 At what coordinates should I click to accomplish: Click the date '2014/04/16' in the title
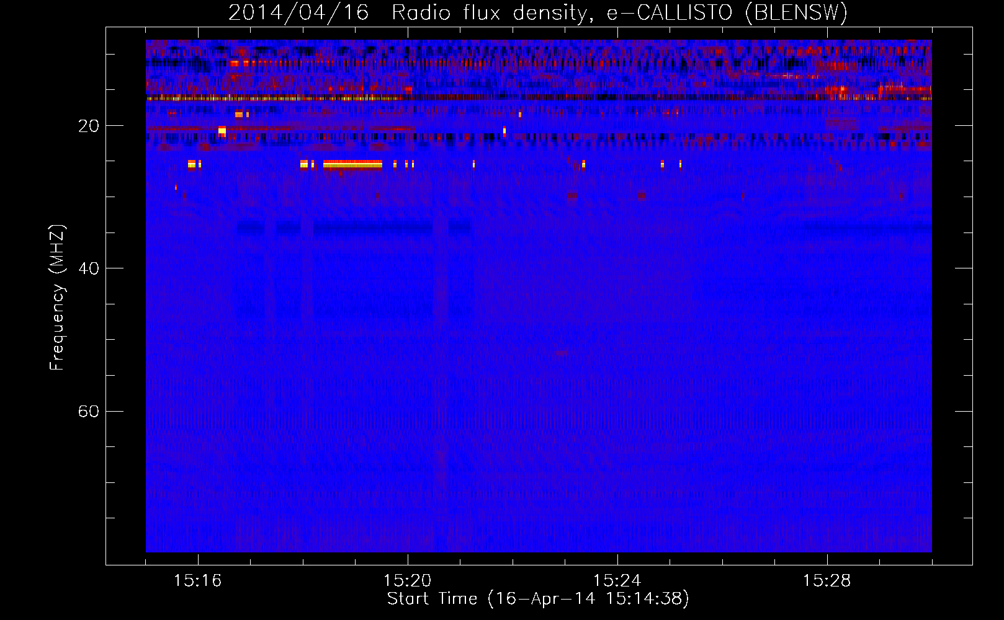tap(298, 13)
